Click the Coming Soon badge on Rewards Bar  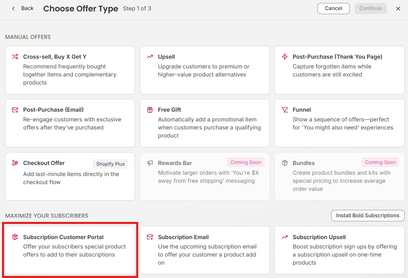246,162
